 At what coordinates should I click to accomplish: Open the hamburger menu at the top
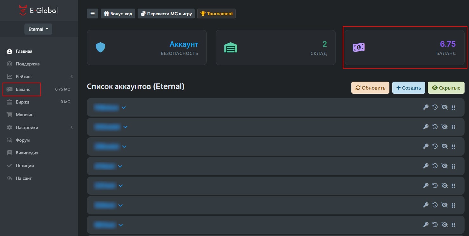[92, 13]
